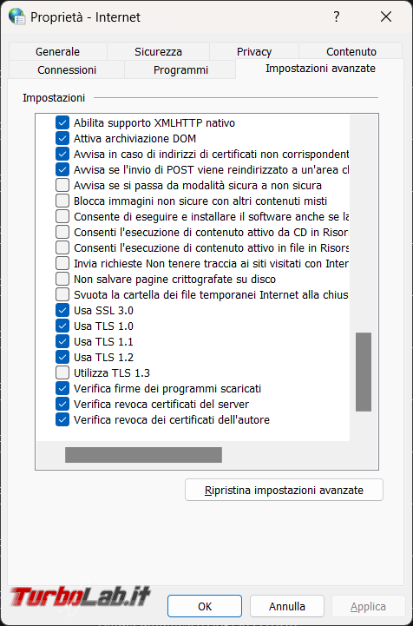The image size is (413, 626).
Task: Disable Usa TLS 1.1 checkbox
Action: (62, 341)
